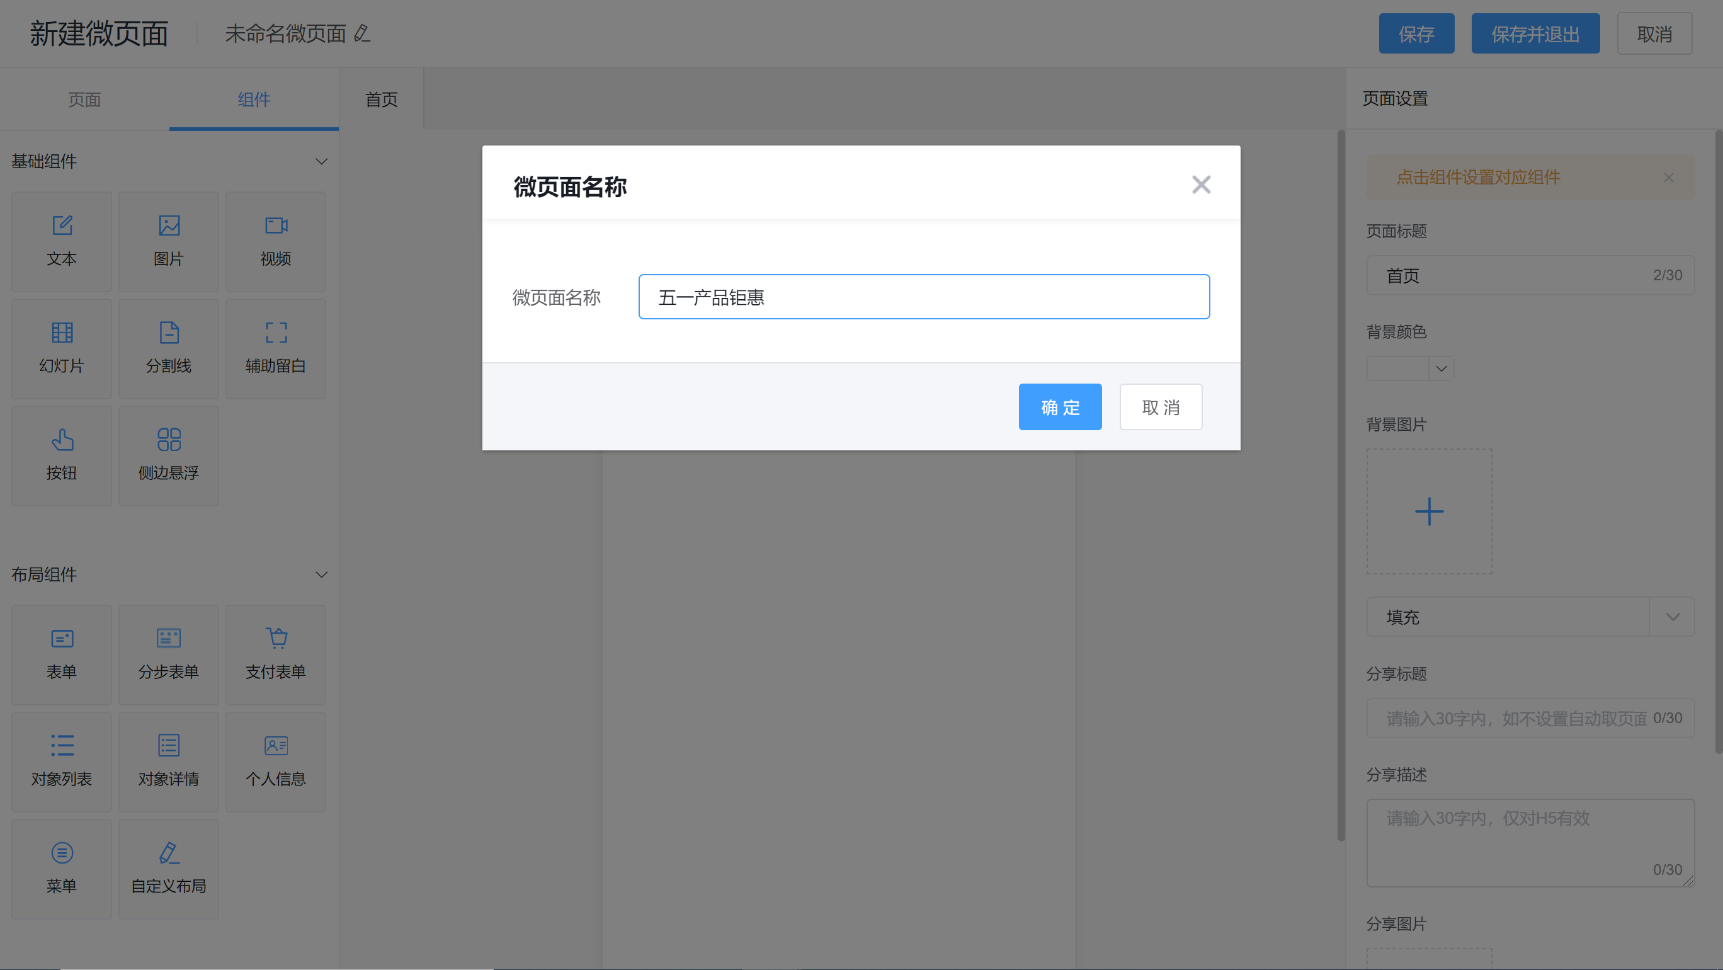Click the 分享标题 input field
Viewport: 1723px width, 970px height.
pyautogui.click(x=1530, y=719)
